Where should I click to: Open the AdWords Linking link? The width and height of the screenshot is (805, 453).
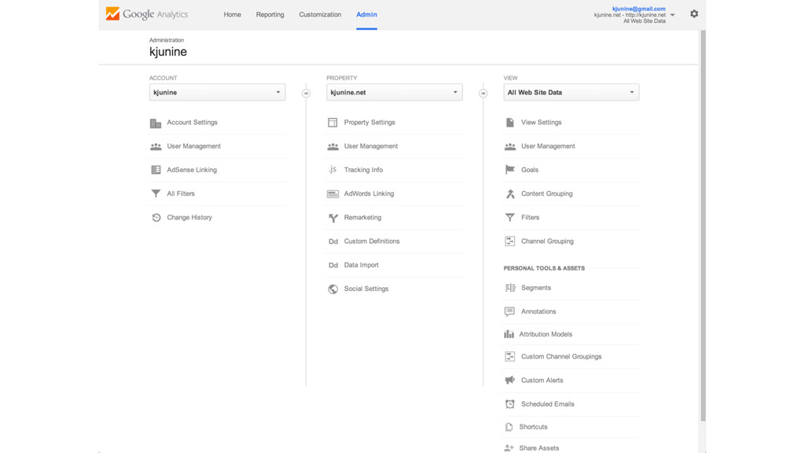[369, 193]
